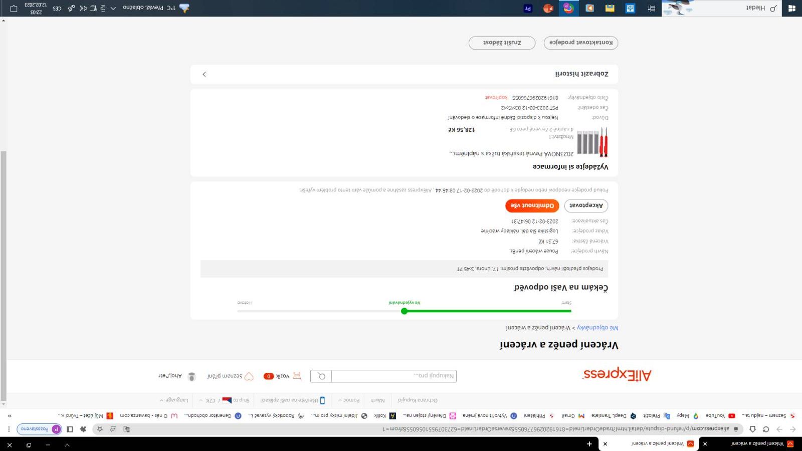Click Ušetřete na naší aplikaci
The width and height of the screenshot is (802, 451).
click(x=293, y=400)
